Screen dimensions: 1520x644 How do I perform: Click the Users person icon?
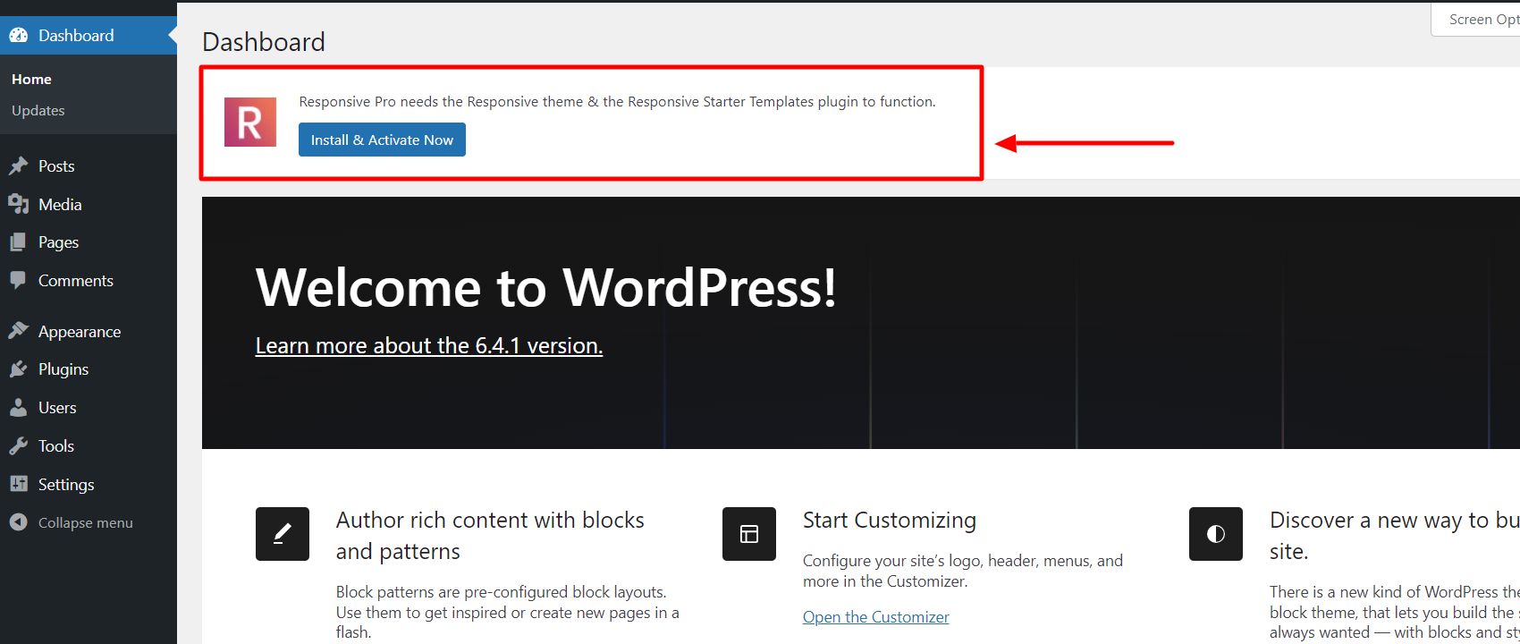pos(19,408)
